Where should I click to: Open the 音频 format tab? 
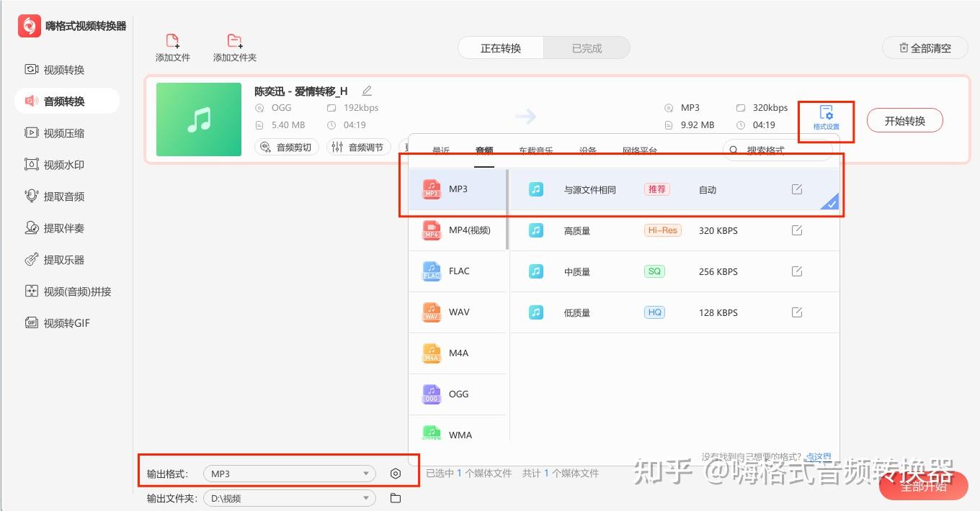click(x=484, y=151)
